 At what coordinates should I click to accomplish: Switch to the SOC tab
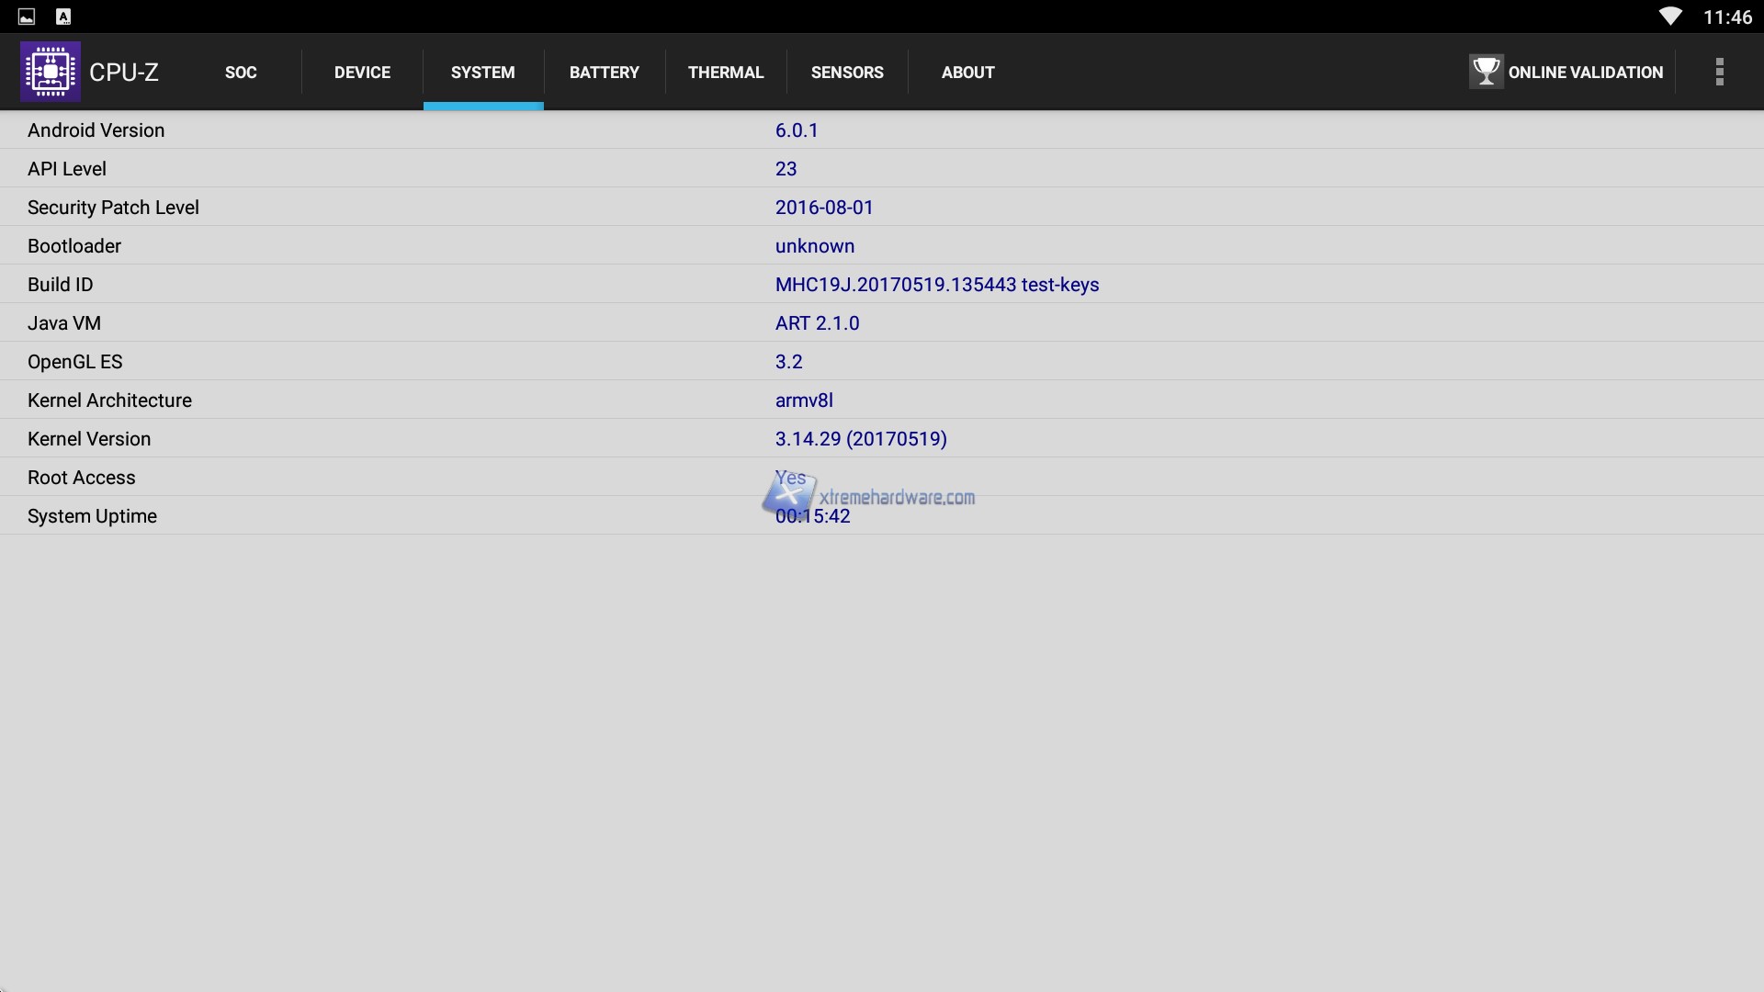coord(241,73)
